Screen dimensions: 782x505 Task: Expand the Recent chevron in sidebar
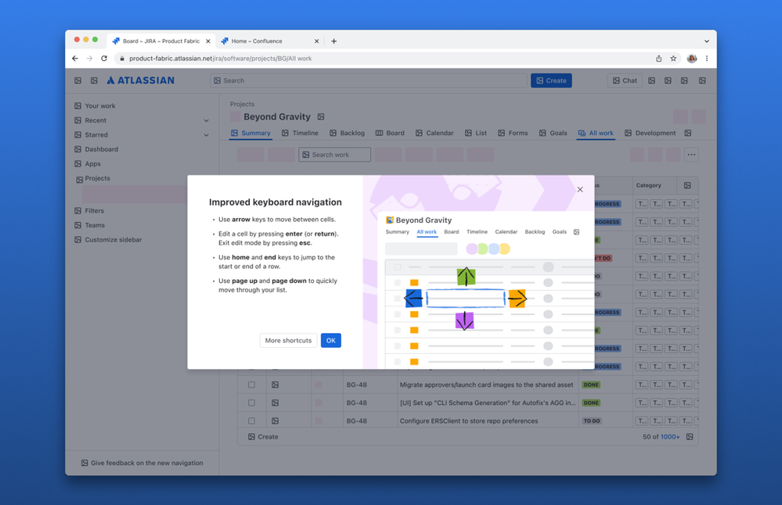coord(207,120)
